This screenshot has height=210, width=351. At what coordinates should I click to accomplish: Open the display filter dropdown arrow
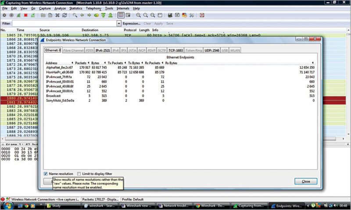pos(118,23)
